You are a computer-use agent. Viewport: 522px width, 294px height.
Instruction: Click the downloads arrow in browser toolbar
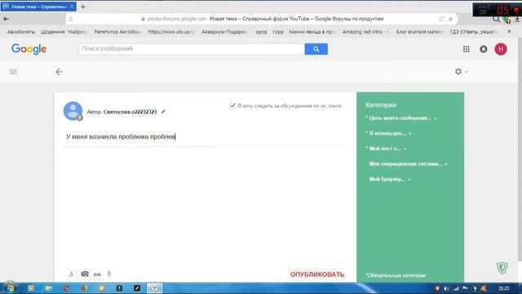[x=517, y=20]
